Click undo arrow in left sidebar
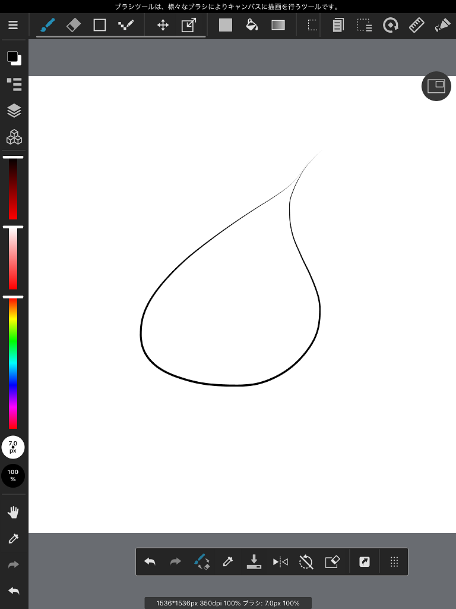The image size is (456, 609). coord(13,591)
